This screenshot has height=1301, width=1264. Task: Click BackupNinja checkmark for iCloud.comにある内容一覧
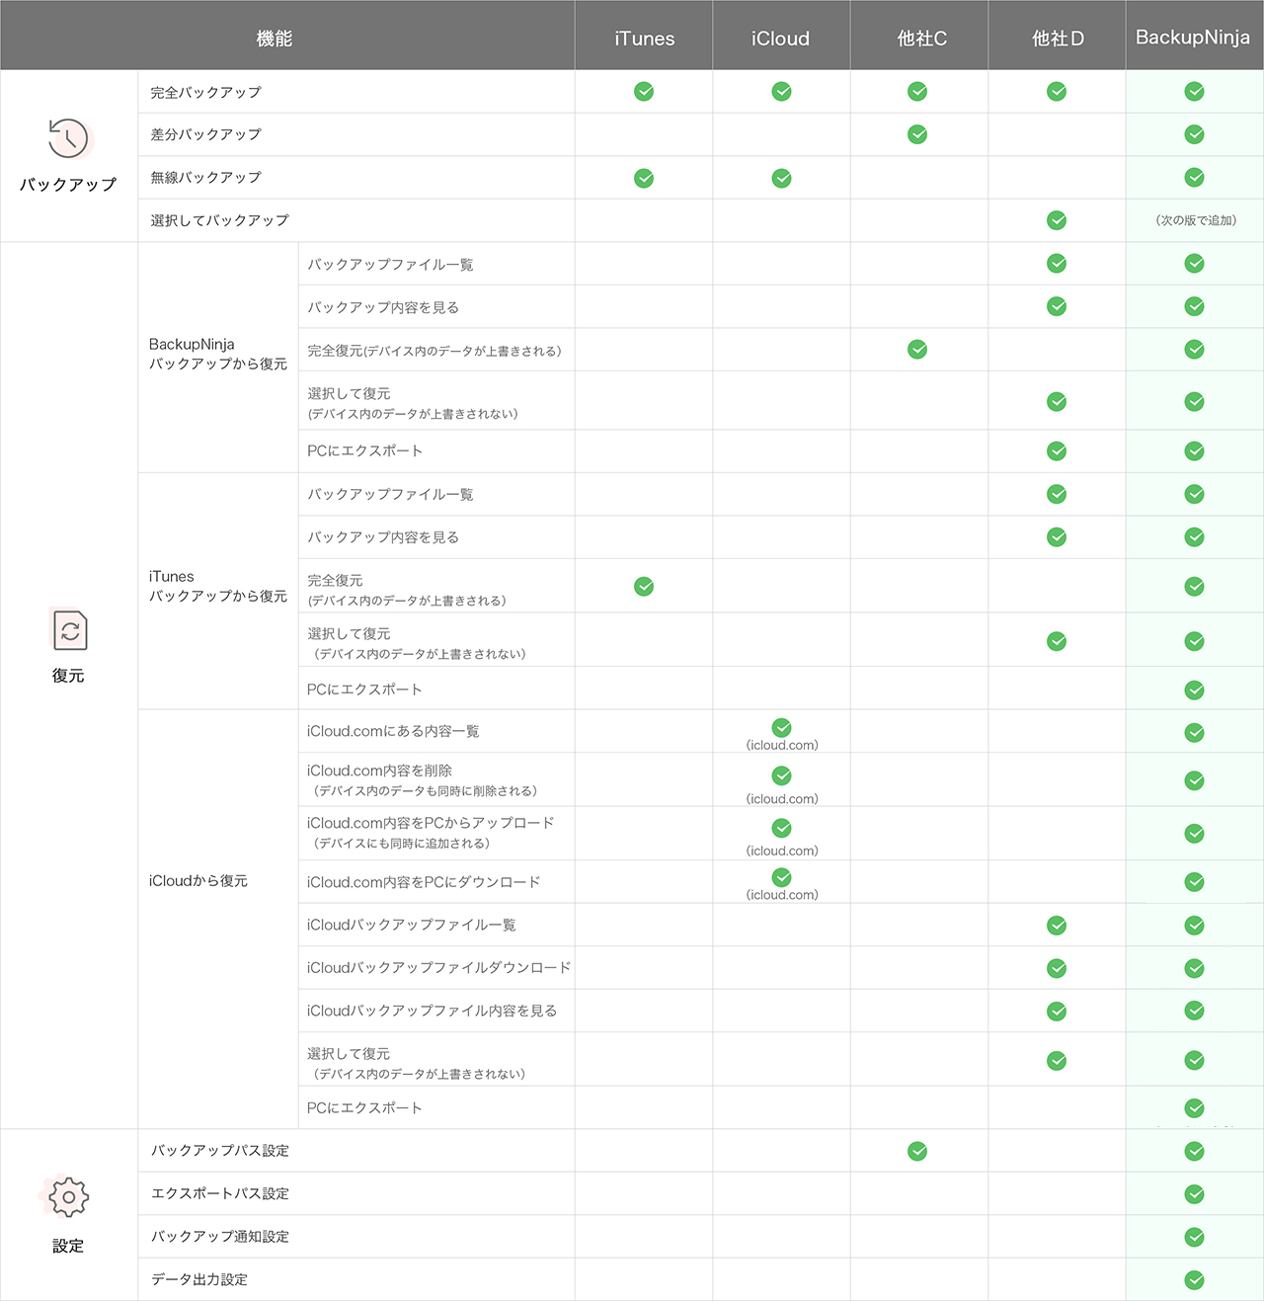[1195, 732]
